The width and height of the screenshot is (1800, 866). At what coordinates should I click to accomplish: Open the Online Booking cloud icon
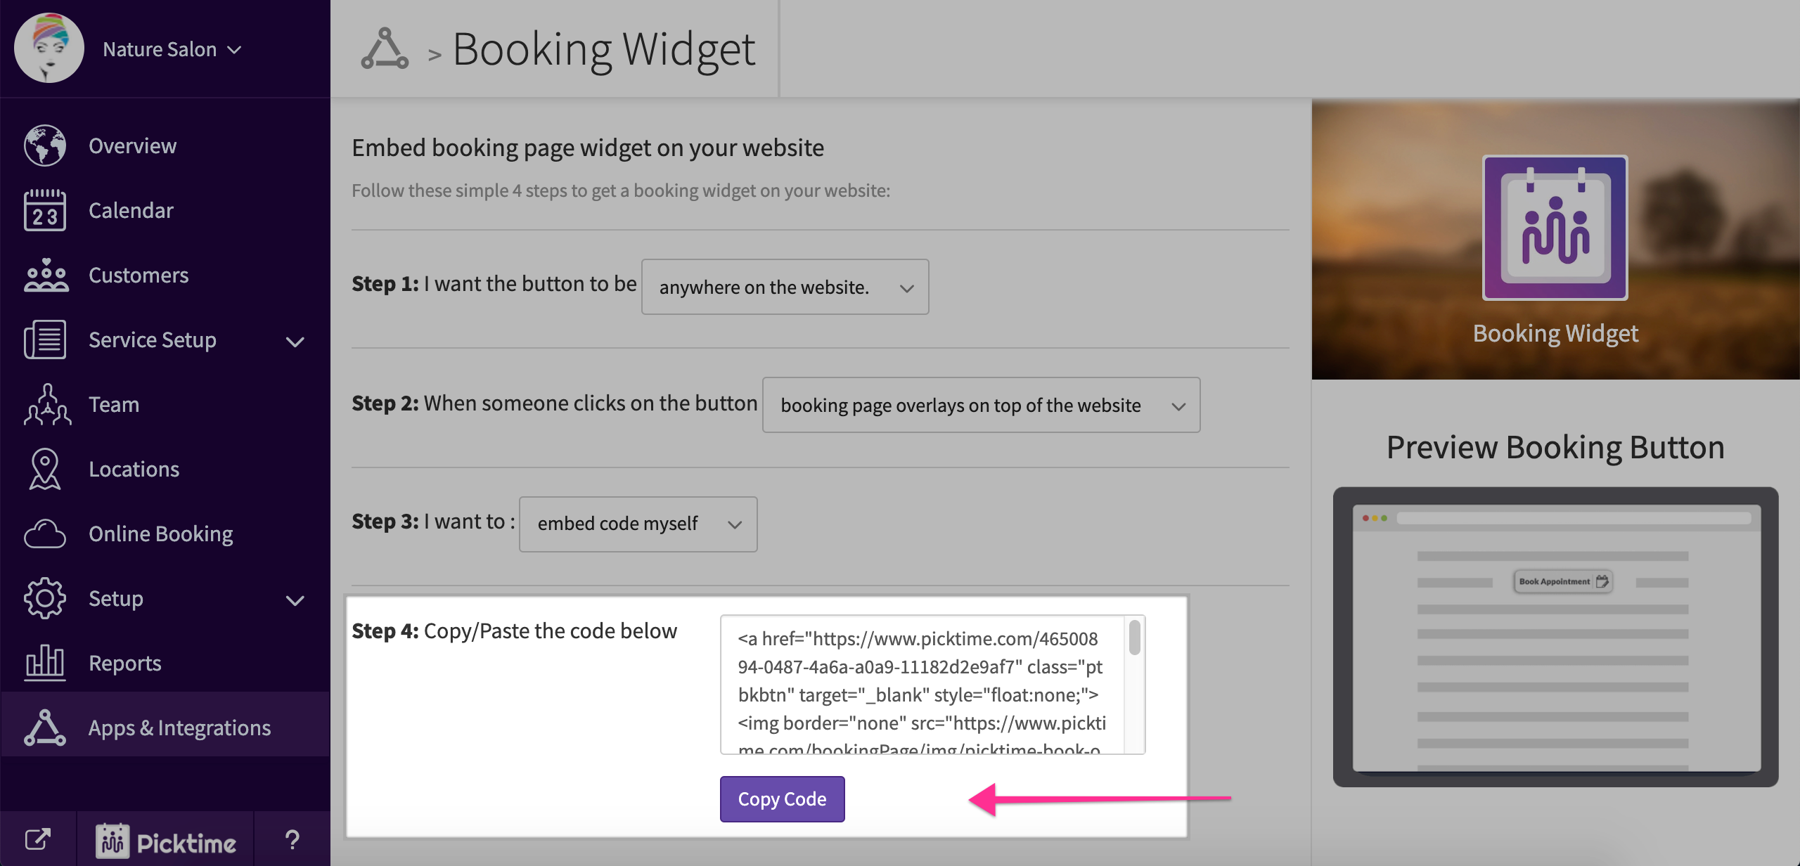point(45,534)
